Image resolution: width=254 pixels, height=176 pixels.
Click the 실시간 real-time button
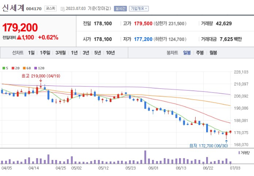coord(120,8)
